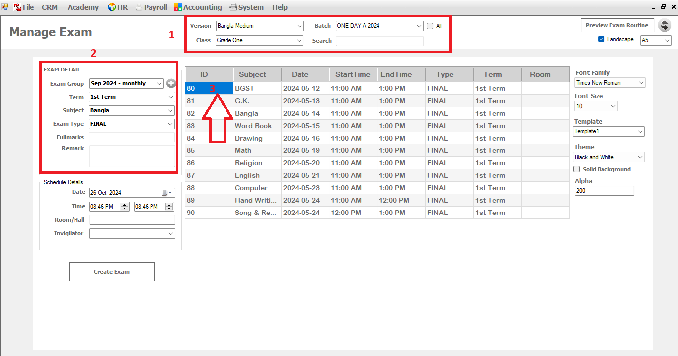Click the Term column header

click(497, 74)
